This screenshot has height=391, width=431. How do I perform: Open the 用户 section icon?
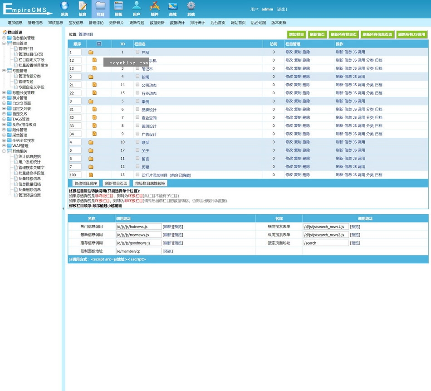point(137,9)
